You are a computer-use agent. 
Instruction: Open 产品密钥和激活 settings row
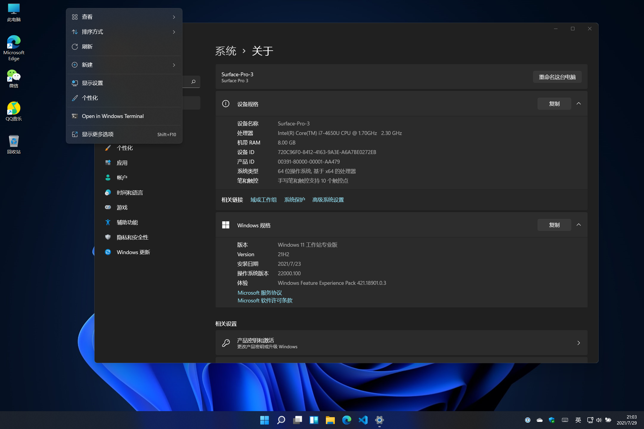click(x=401, y=343)
